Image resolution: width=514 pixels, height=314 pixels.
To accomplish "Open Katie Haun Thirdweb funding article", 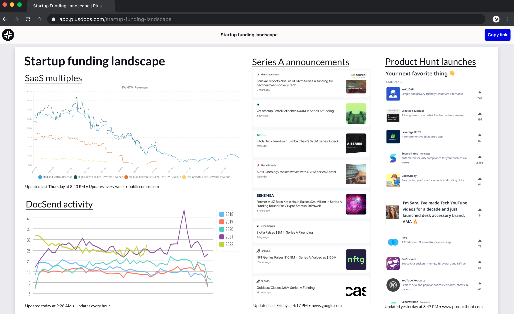I will coord(299,204).
